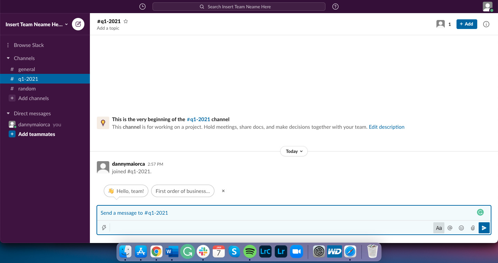
Task: Open Skype from the dock
Action: [x=234, y=252]
